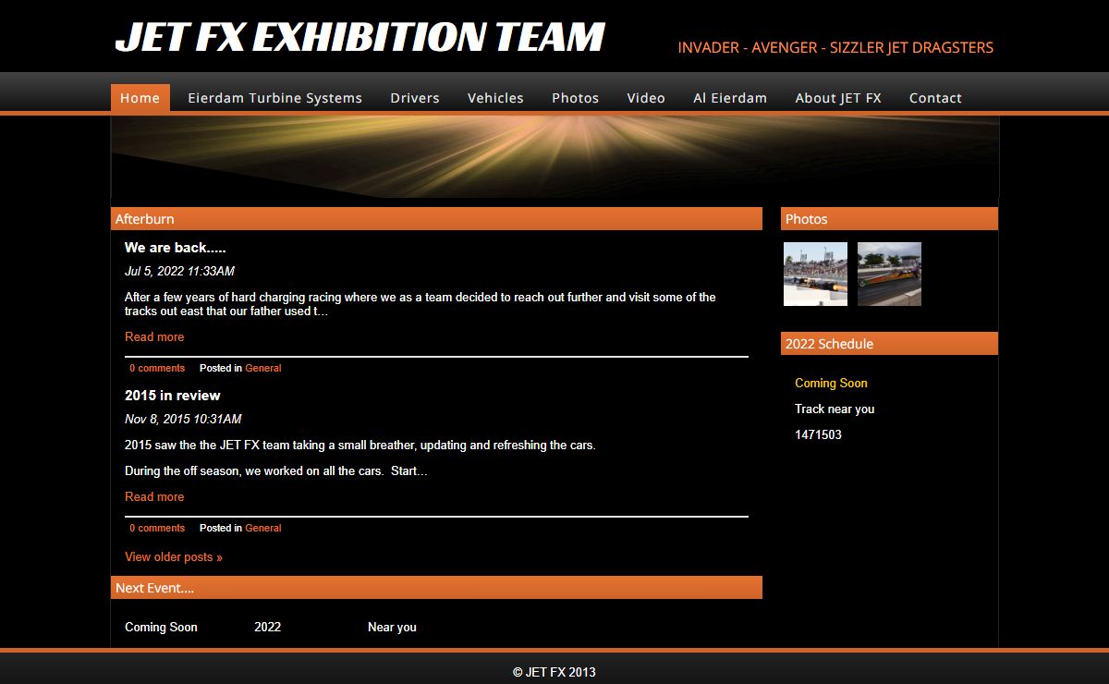This screenshot has width=1109, height=684.
Task: Read more of the 2015 in review post
Action: click(154, 497)
